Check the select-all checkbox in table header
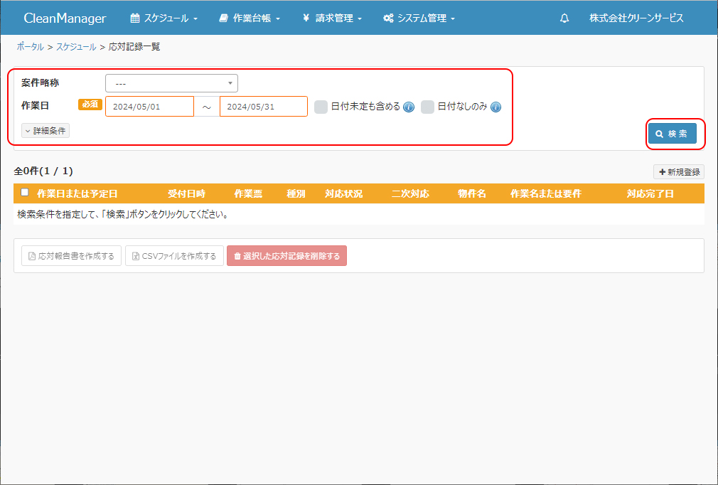Screen dimensions: 718x485 (25, 193)
